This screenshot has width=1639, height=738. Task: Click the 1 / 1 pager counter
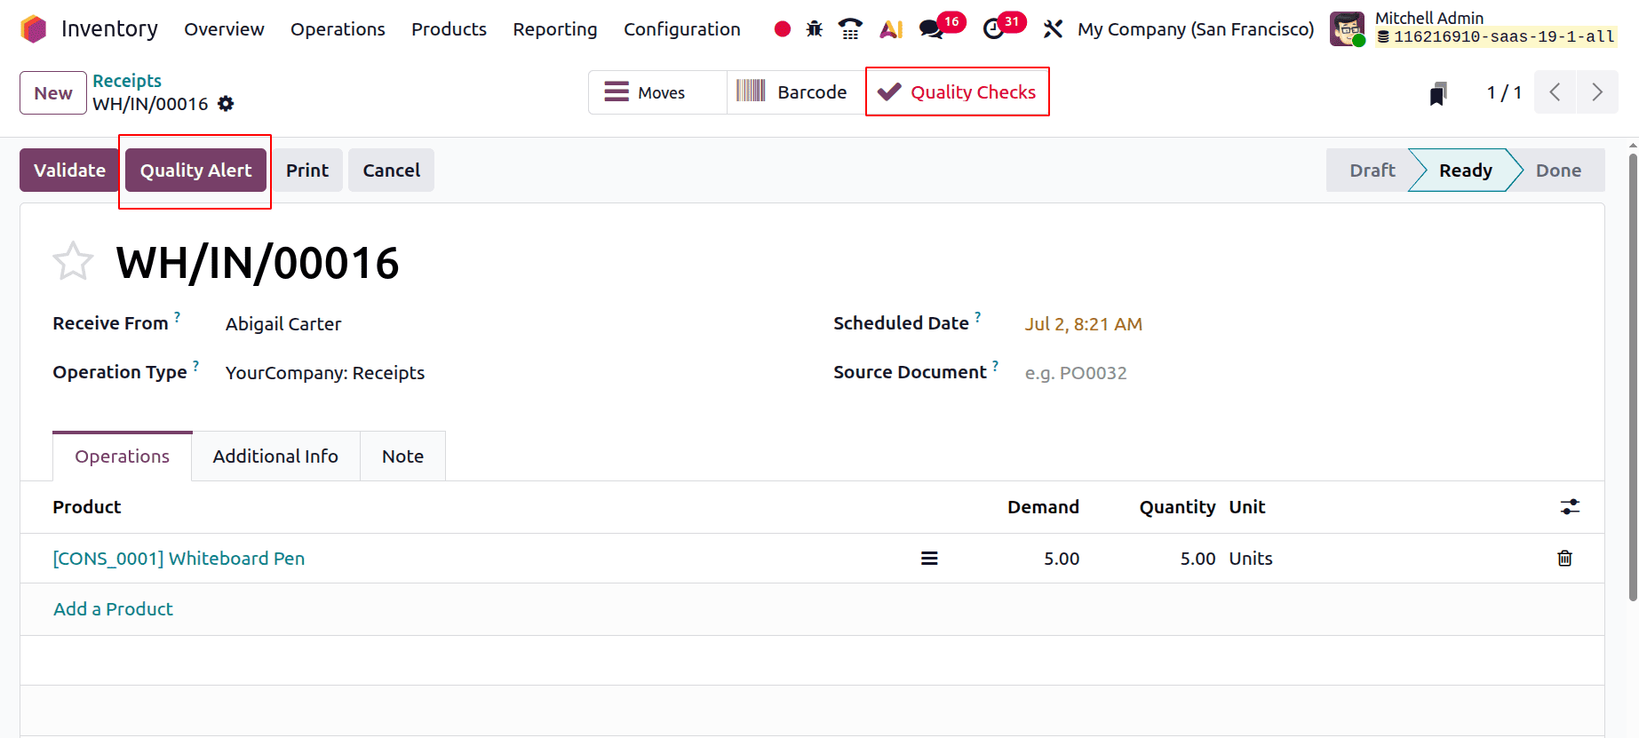pos(1504,92)
